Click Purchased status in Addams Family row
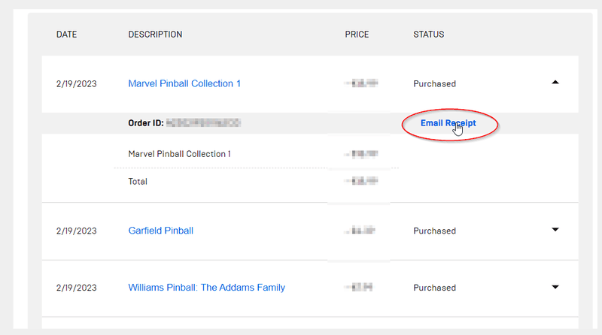The height and width of the screenshot is (335, 602). click(x=434, y=288)
